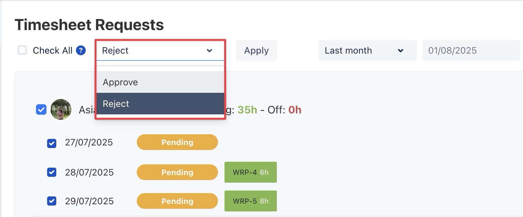The width and height of the screenshot is (523, 217).
Task: Collapse the Reject action dropdown
Action: [x=160, y=51]
